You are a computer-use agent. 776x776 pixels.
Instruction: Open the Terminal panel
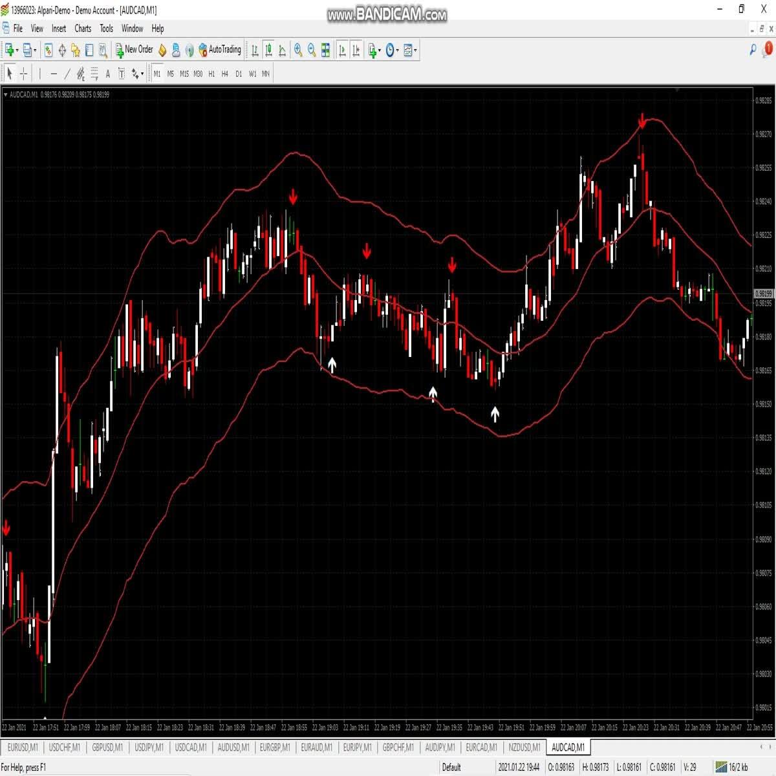[89, 50]
